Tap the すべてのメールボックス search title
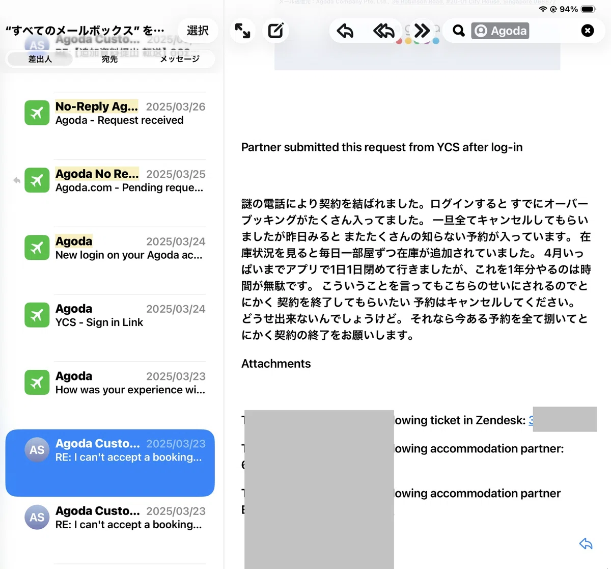Screen dimensions: 611x569 [x=85, y=31]
